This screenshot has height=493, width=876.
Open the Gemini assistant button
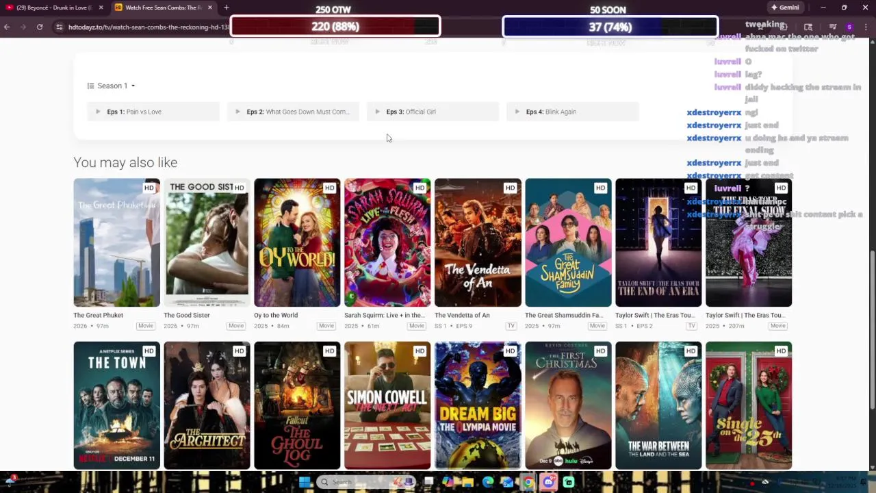(785, 8)
